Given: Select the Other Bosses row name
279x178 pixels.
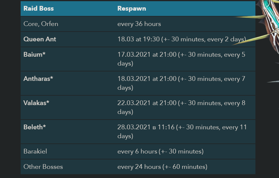Looking at the screenshot, I should point(43,167).
